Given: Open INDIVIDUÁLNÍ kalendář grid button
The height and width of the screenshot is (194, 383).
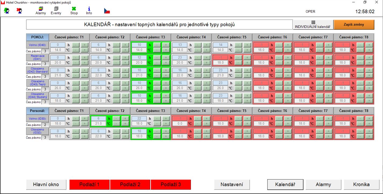Looking at the screenshot, I should (x=313, y=25).
